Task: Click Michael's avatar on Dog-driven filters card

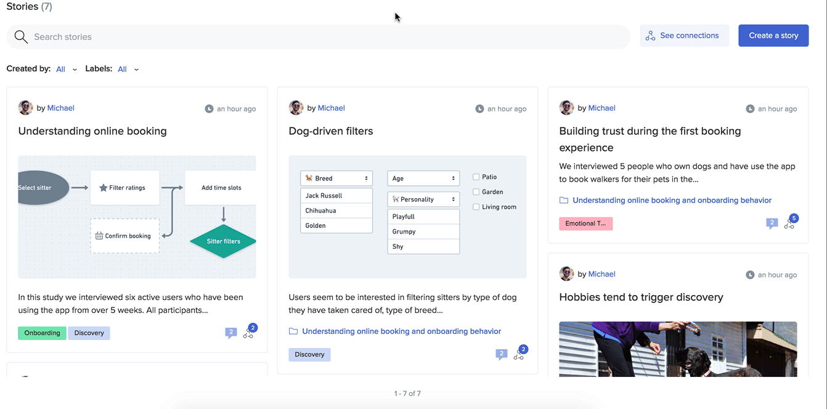Action: 296,108
